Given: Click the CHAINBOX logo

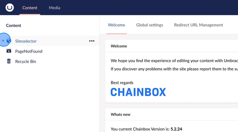Looking at the screenshot, I should tap(138, 92).
